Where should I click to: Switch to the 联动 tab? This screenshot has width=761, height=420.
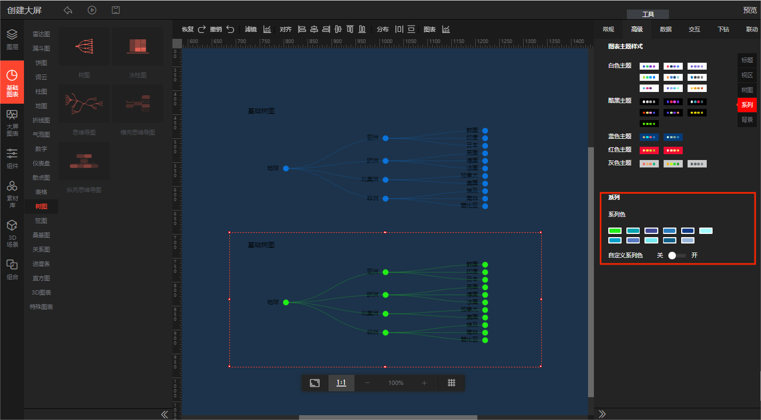point(751,29)
